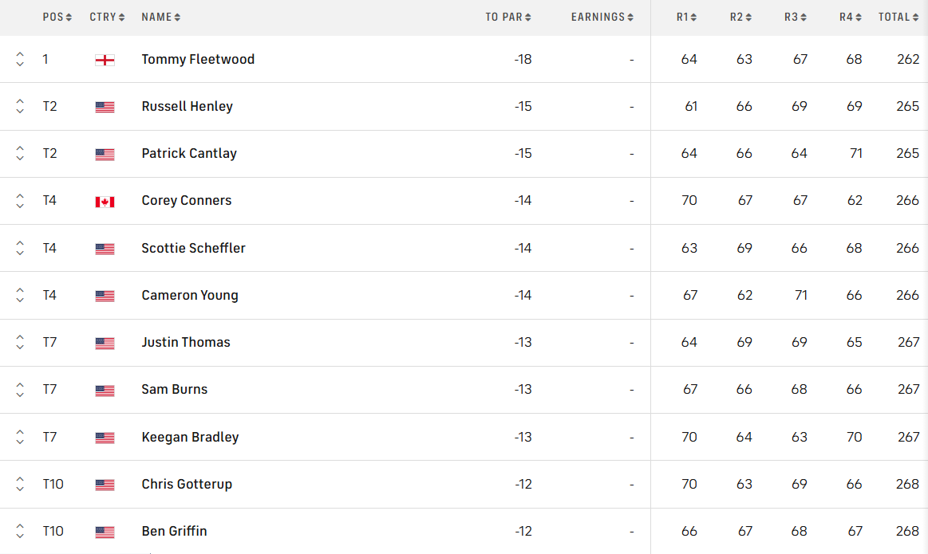This screenshot has height=554, width=928.
Task: Open Russell Henley's player name link
Action: point(188,106)
